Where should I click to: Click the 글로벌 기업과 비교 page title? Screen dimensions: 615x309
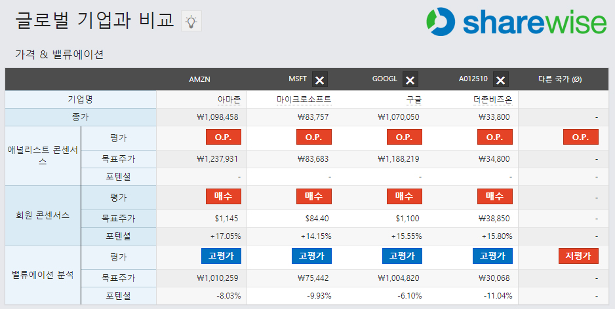(x=94, y=20)
